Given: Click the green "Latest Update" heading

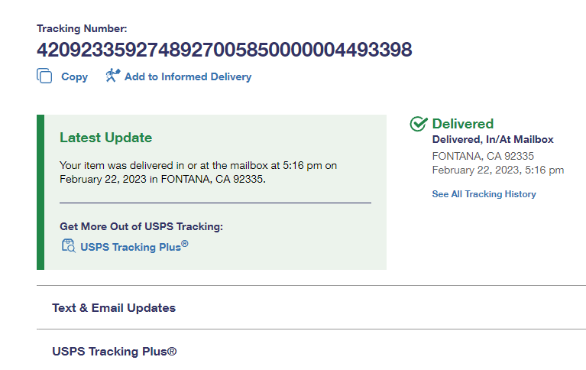Looking at the screenshot, I should [105, 138].
